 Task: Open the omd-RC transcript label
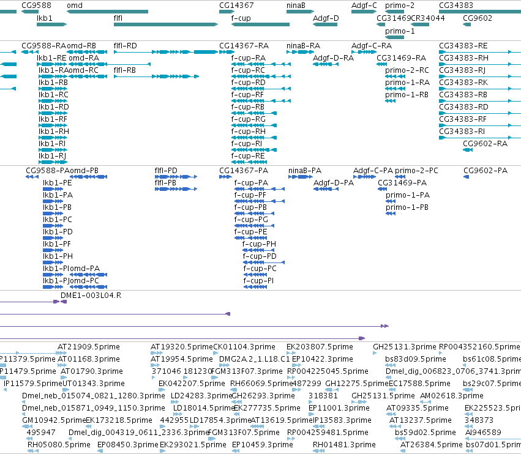(84, 70)
